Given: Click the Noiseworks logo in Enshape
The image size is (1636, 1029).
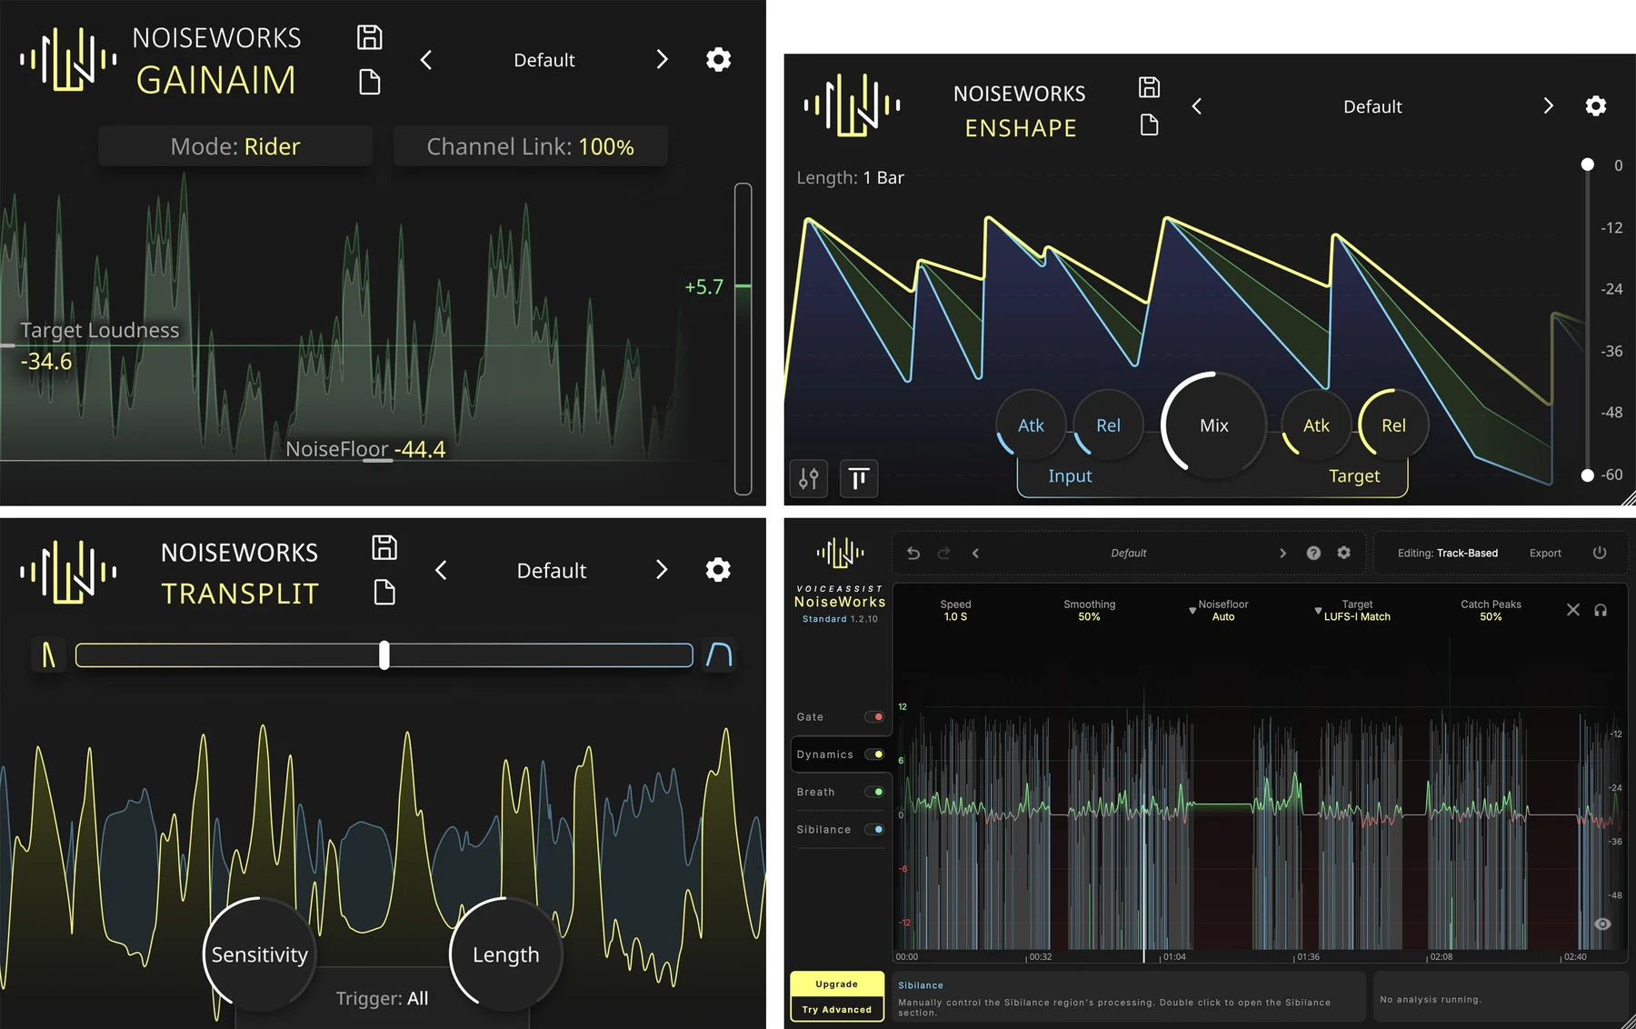Looking at the screenshot, I should point(852,105).
